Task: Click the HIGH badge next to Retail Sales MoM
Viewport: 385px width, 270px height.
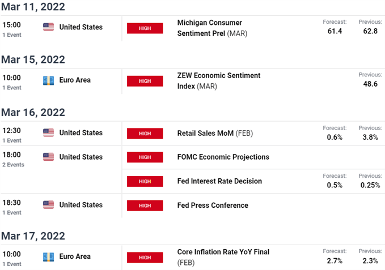Action: point(145,134)
